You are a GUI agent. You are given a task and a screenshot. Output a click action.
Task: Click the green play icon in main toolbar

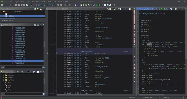coord(97,5)
